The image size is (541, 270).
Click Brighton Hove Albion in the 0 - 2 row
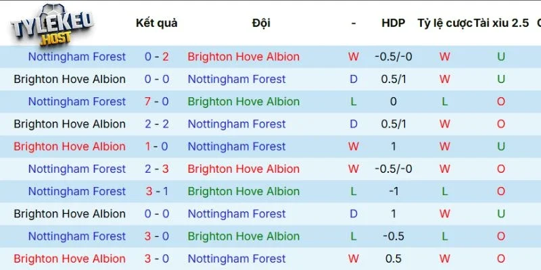tap(243, 57)
